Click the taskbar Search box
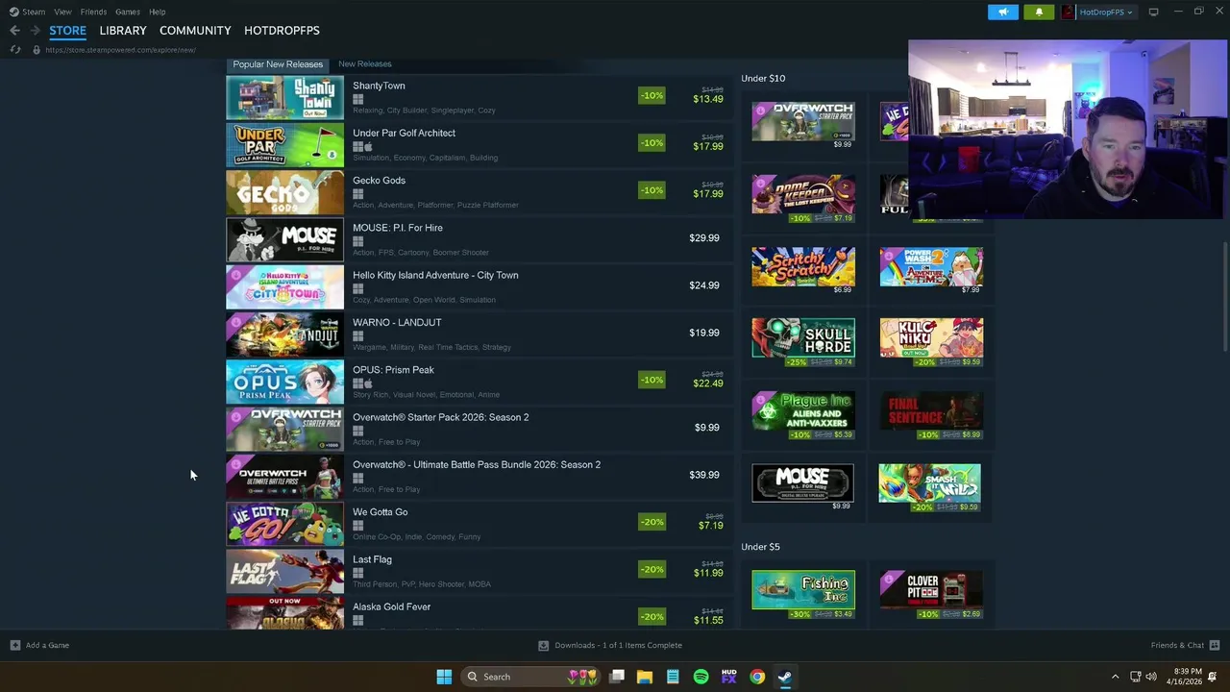 pos(529,677)
